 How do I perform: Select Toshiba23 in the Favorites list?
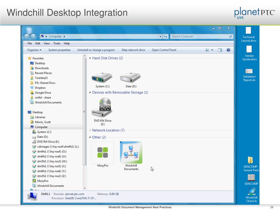click(39, 78)
